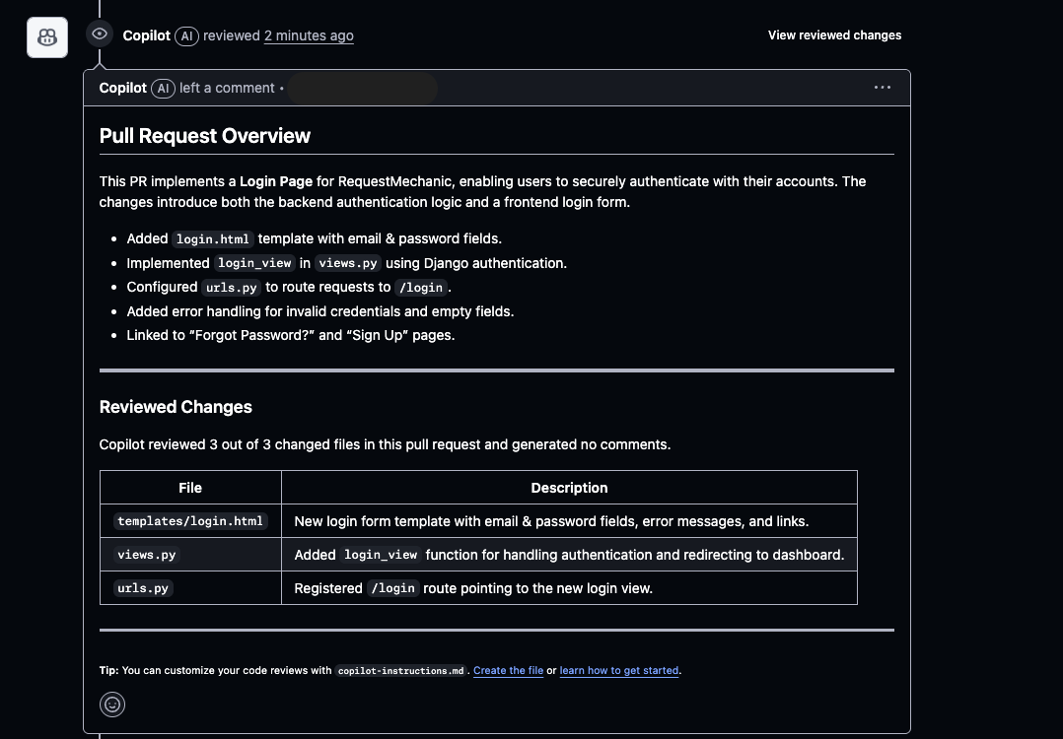Open the add reaction smiley button

coord(112,704)
